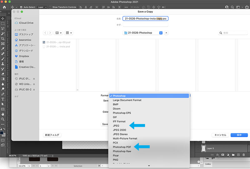The height and width of the screenshot is (169, 250).
Task: Select the Move tool in toolbar
Action: click(x=3, y=18)
